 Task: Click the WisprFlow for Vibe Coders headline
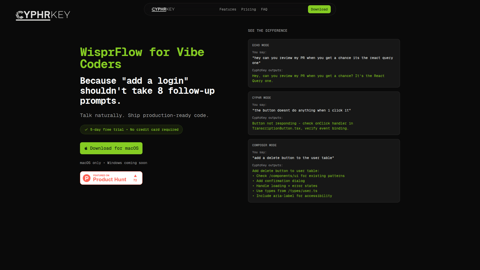(142, 58)
